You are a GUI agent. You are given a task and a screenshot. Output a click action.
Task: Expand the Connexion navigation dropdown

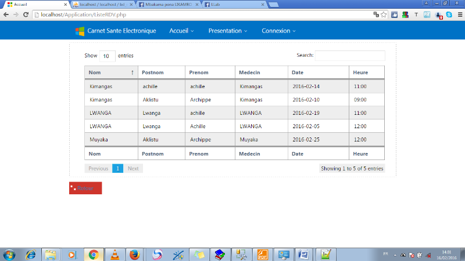coord(278,31)
